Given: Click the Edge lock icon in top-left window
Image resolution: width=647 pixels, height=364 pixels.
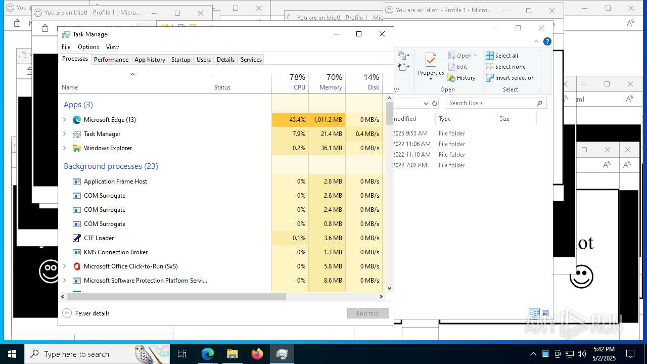Looking at the screenshot, I should click(17, 23).
